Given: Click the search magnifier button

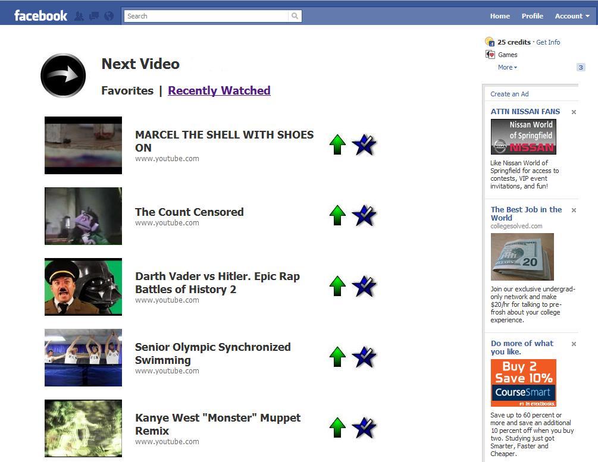Looking at the screenshot, I should coord(295,16).
